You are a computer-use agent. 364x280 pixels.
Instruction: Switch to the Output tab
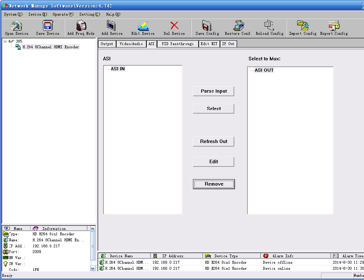[107, 44]
